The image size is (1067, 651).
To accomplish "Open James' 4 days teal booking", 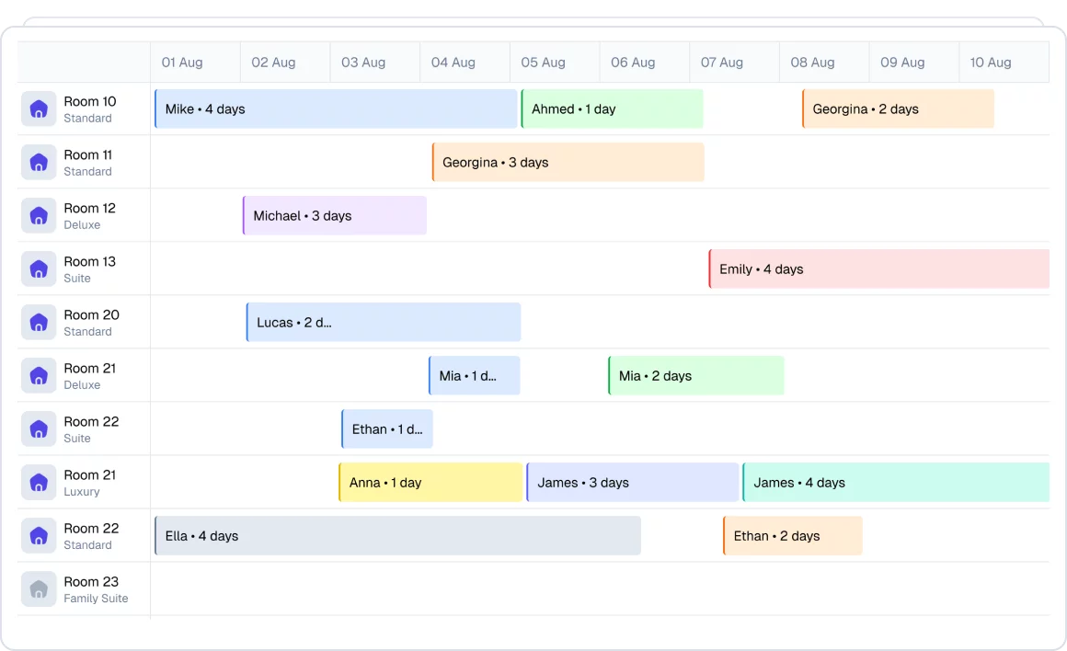I will 895,483.
